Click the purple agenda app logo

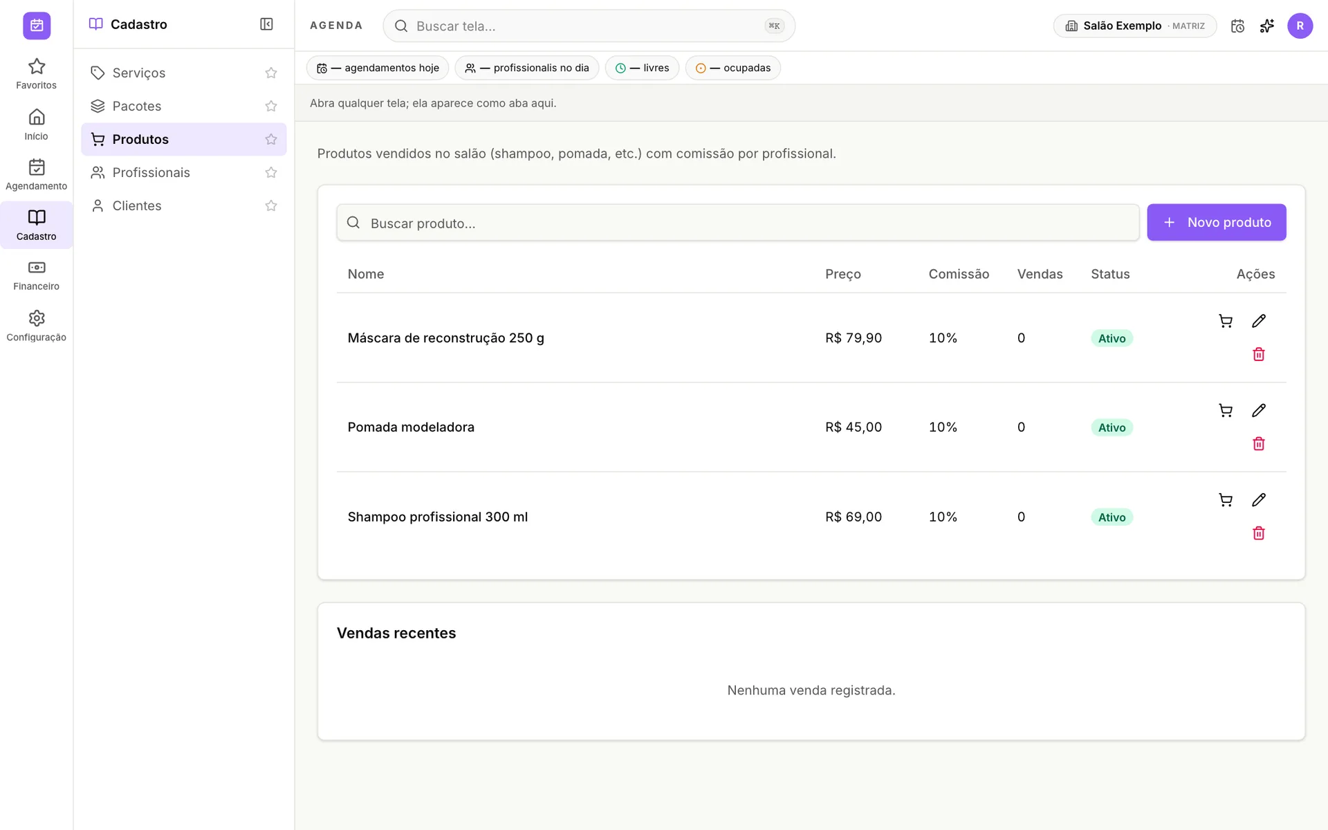(37, 26)
